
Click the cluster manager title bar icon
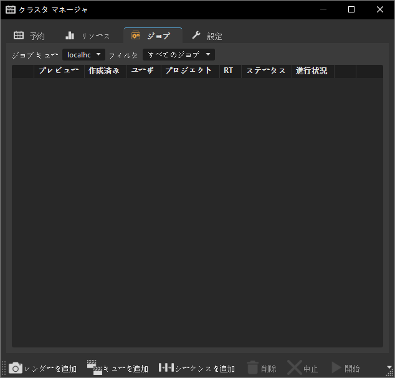click(11, 9)
